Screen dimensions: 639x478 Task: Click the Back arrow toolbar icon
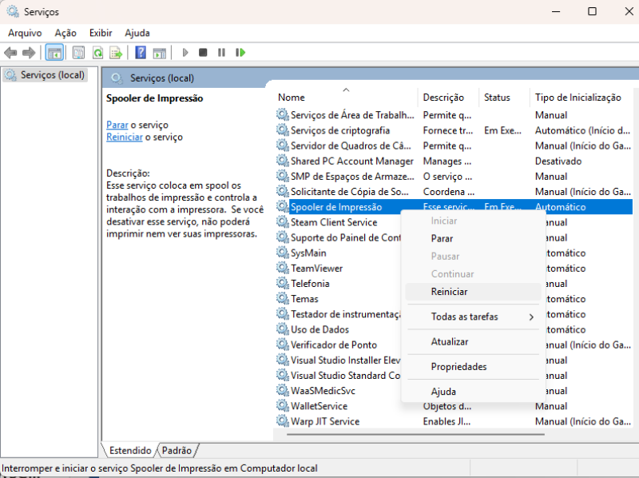(x=10, y=53)
